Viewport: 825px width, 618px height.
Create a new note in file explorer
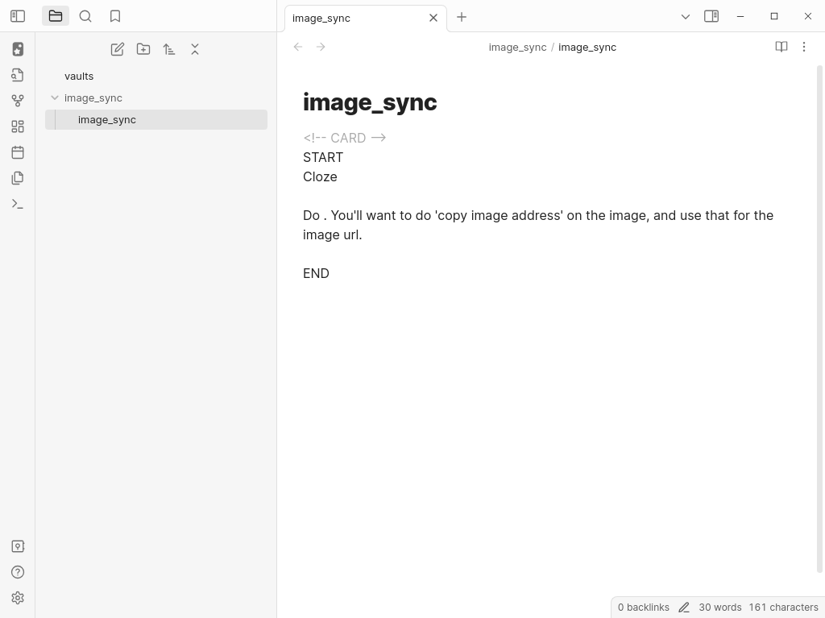118,49
